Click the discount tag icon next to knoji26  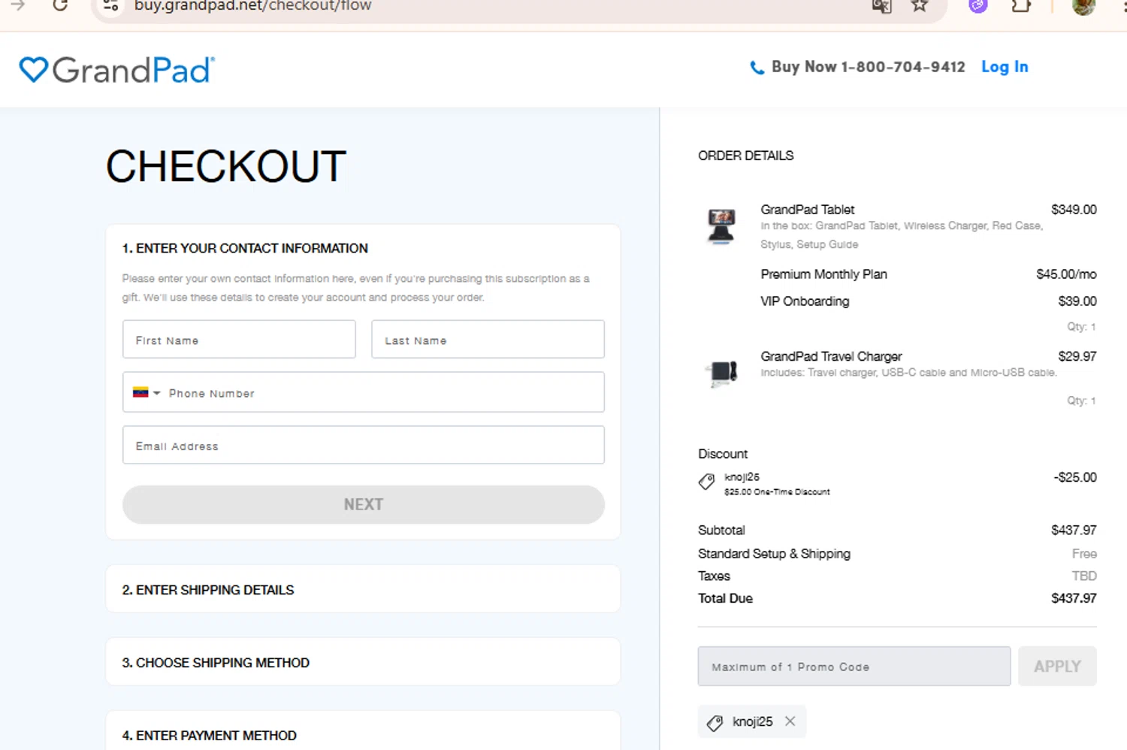point(706,482)
